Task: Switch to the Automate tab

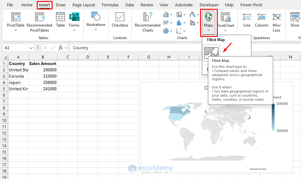Action: [184, 5]
